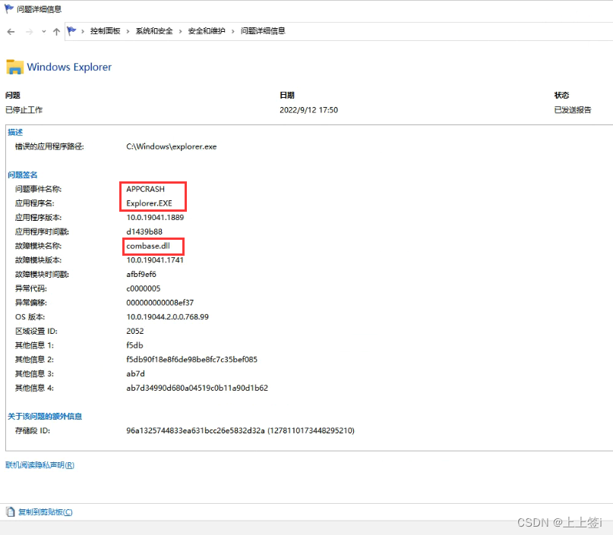Click the 异常代码 label
This screenshot has width=613, height=535.
coord(31,288)
